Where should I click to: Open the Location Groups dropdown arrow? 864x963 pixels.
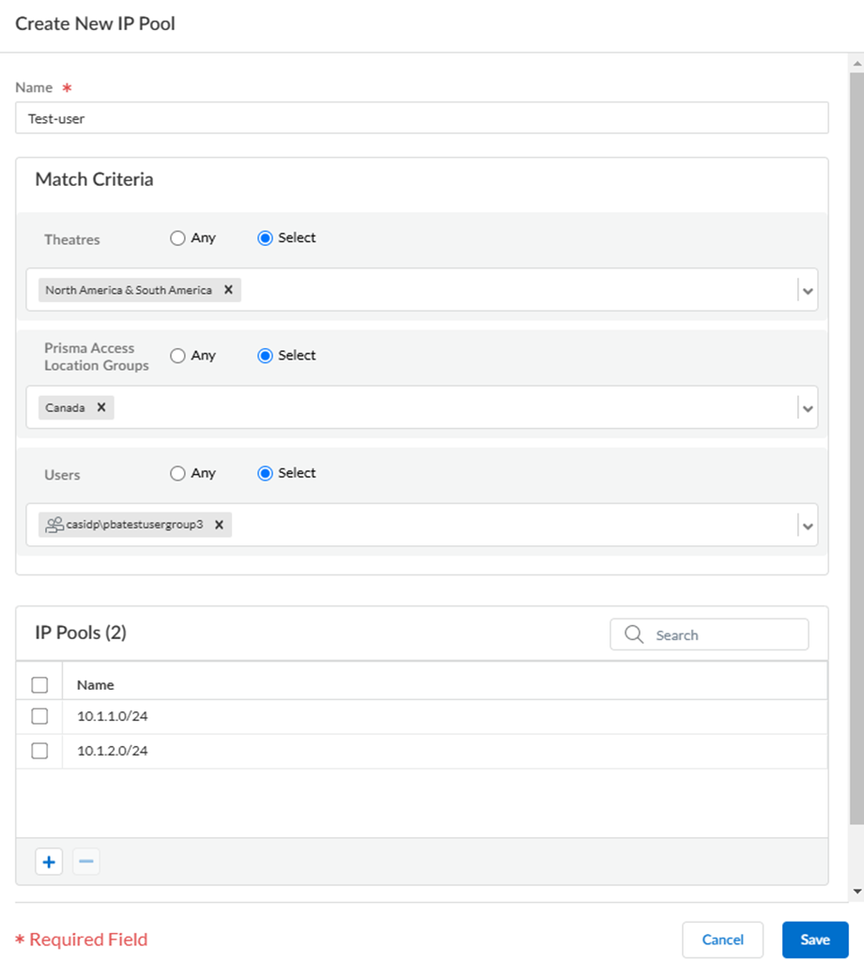[808, 408]
